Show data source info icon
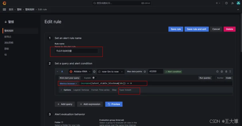 tap(94, 71)
